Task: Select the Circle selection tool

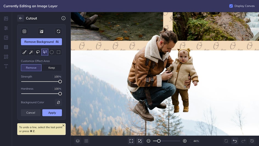Action: tap(52, 52)
